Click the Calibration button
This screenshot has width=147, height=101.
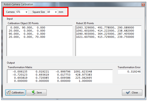pyautogui.click(x=16, y=92)
